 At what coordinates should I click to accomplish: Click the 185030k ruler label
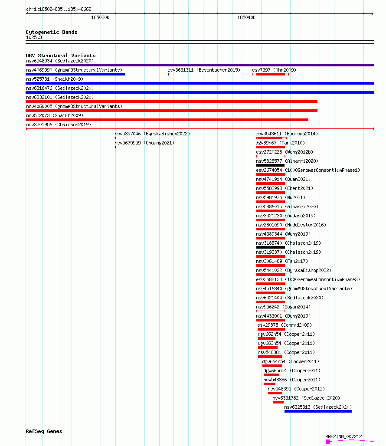coord(100,17)
